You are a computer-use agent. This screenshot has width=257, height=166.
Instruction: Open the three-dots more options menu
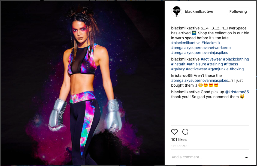pos(246,157)
